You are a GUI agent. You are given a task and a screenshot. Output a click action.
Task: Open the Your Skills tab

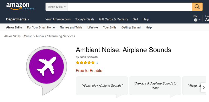[109, 27]
